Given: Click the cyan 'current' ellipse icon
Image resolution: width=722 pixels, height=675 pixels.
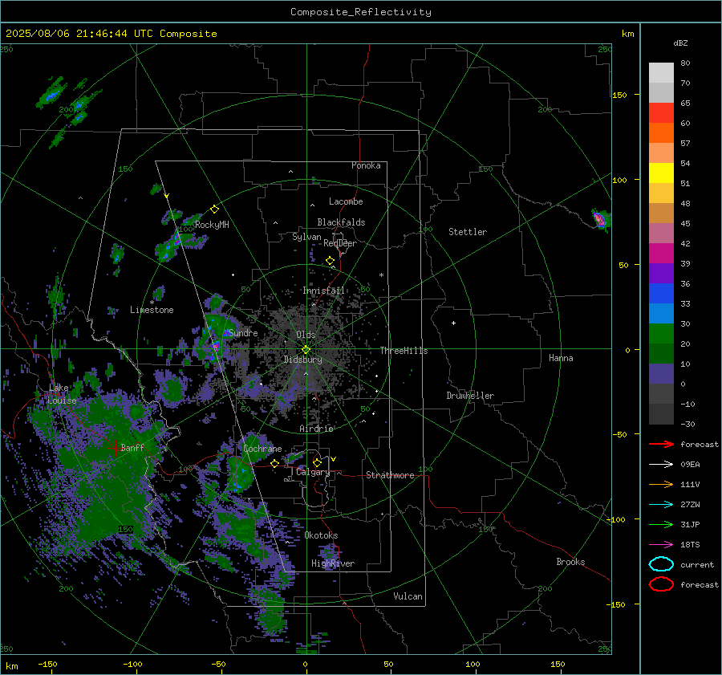Looking at the screenshot, I should point(661,564).
